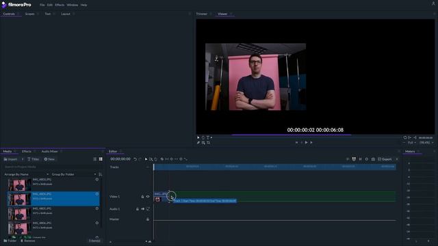Open the Viewer zoom percentage dropdown

(426, 143)
